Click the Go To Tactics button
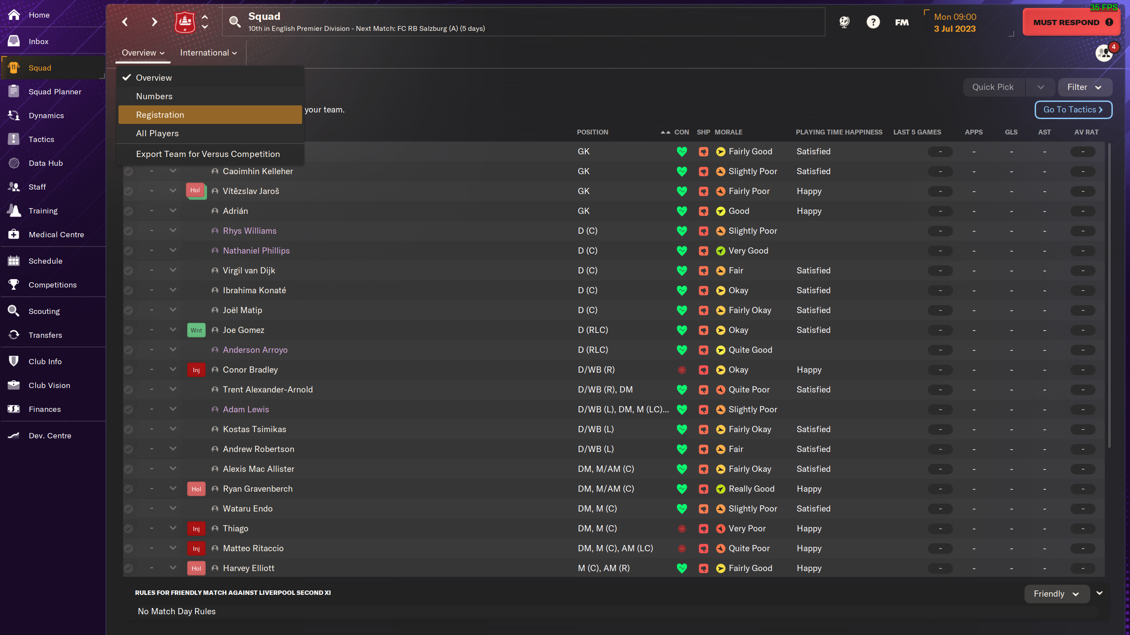Image resolution: width=1130 pixels, height=635 pixels. (x=1073, y=110)
